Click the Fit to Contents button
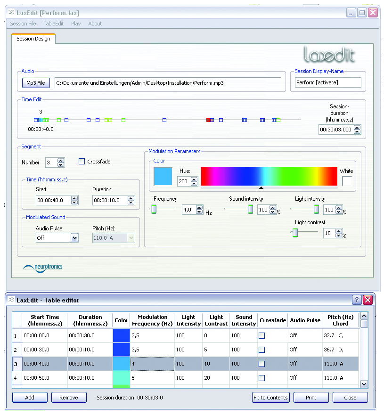This screenshot has height=415, width=384. [x=270, y=397]
